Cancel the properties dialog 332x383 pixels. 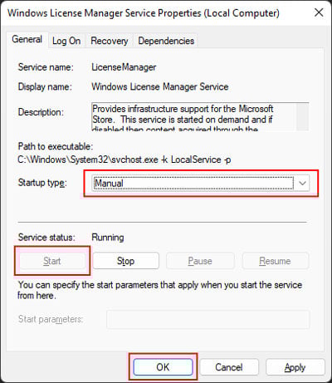[229, 367]
